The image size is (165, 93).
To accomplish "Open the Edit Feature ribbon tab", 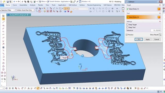I will point(108,5).
